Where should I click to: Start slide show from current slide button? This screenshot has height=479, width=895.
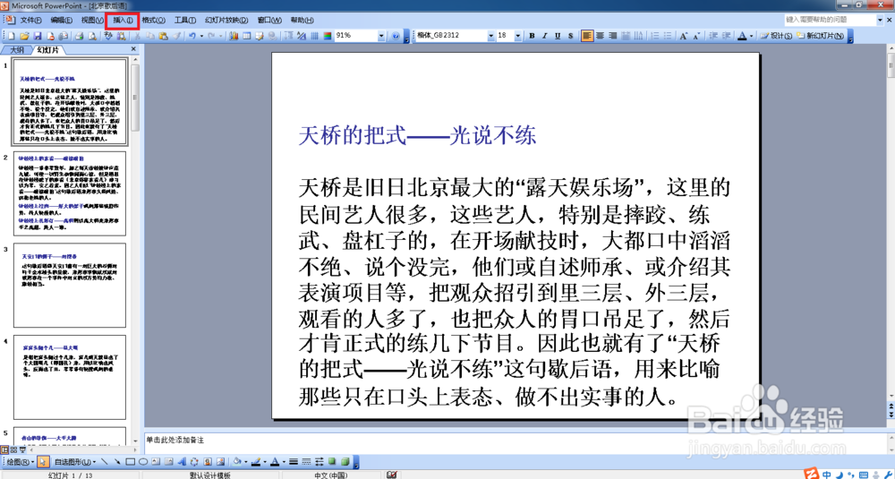pyautogui.click(x=23, y=449)
